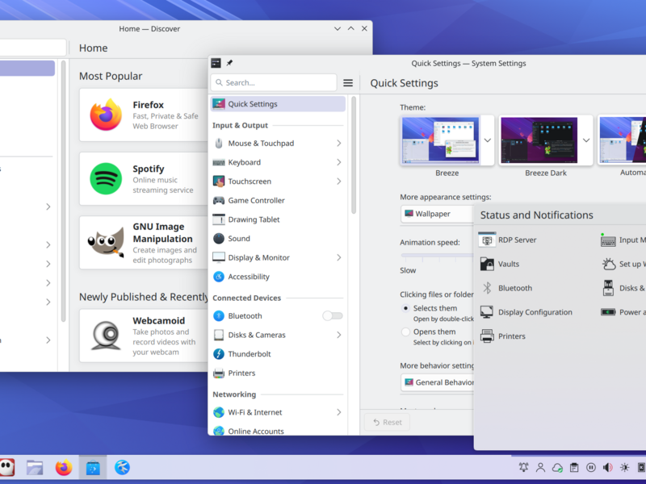The image size is (646, 484).
Task: Open Thunderbolt settings icon
Action: point(219,354)
